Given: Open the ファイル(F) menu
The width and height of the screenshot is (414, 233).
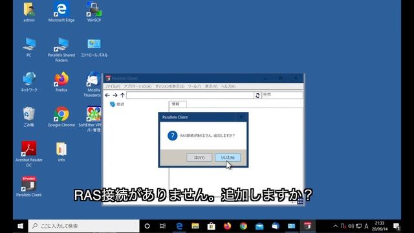Looking at the screenshot, I should (x=113, y=86).
